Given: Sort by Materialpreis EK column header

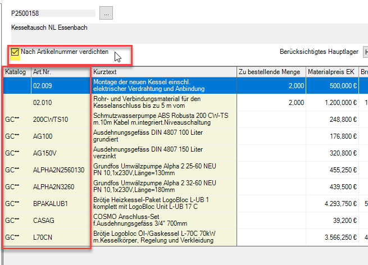Looking at the screenshot, I should [x=332, y=72].
